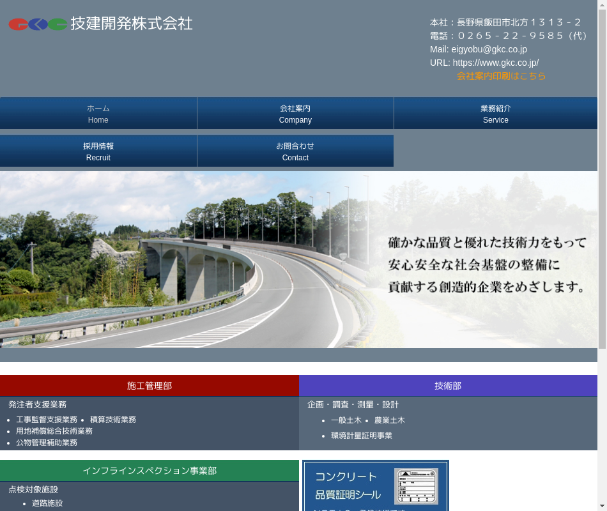607x511 pixels.
Task: Click the bridge hero banner image
Action: [298, 259]
